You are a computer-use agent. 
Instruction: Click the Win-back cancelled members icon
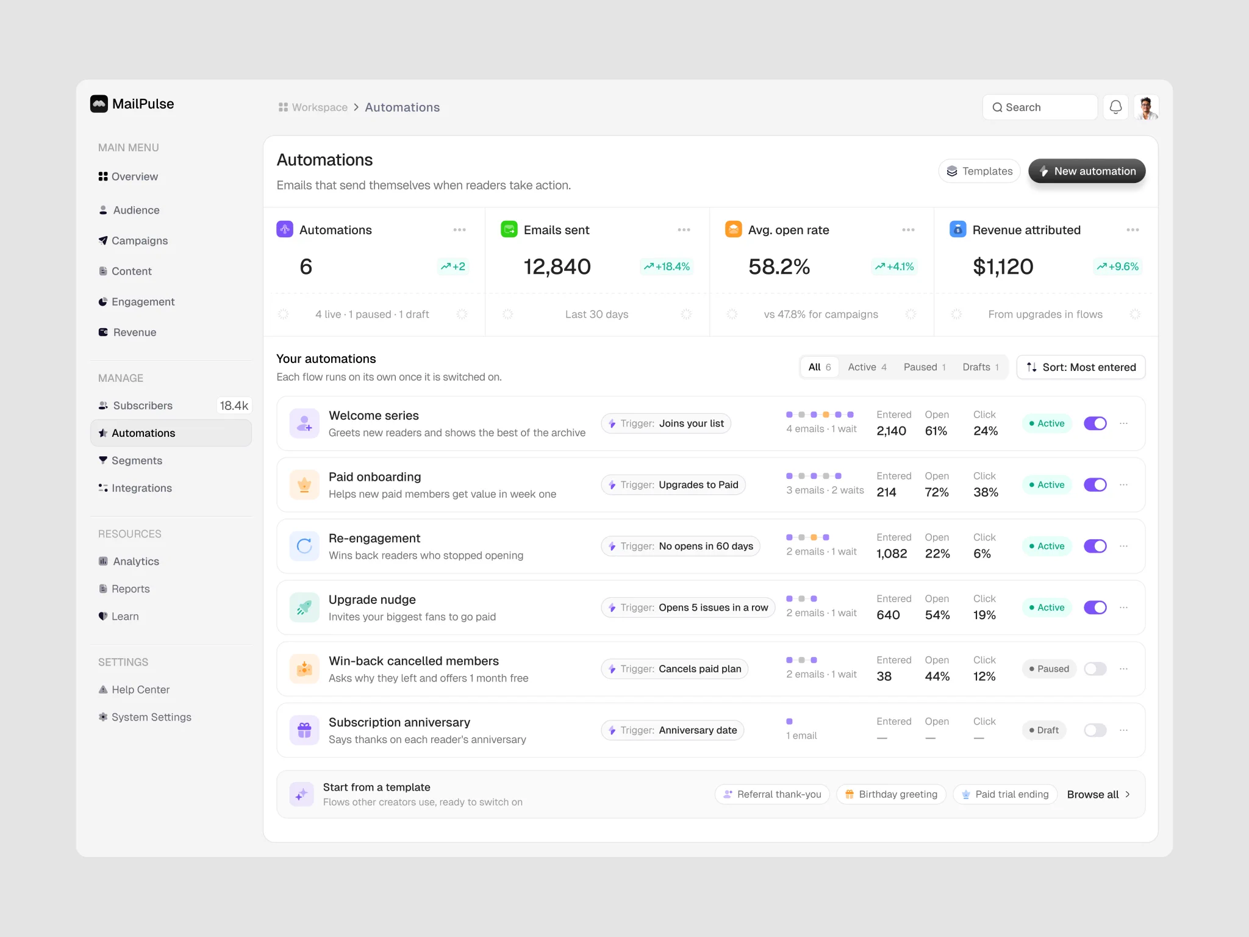pos(304,669)
